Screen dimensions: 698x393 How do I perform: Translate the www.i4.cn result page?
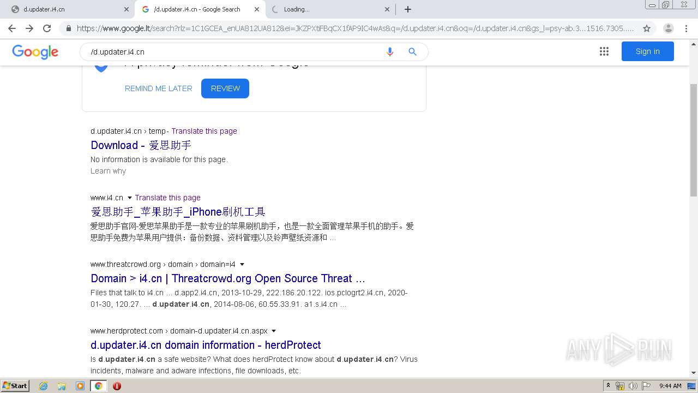[x=167, y=198]
